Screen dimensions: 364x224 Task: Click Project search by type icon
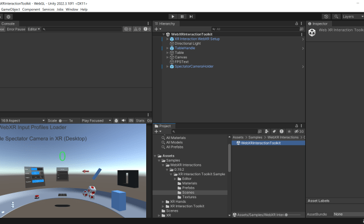[267, 132]
